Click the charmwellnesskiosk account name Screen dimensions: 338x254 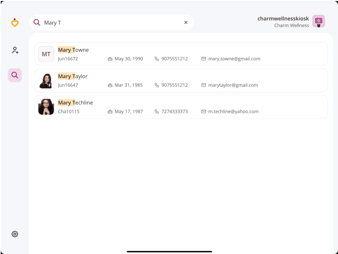click(x=283, y=19)
